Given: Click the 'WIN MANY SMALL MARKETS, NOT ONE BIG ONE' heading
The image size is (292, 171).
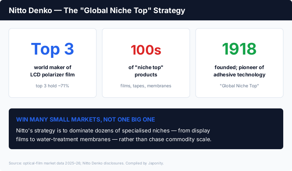Looking at the screenshot, I should click(x=85, y=119).
